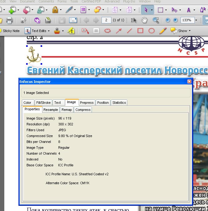Open the Remap sub-tab
Screen dimensions: 208x211
(67, 110)
